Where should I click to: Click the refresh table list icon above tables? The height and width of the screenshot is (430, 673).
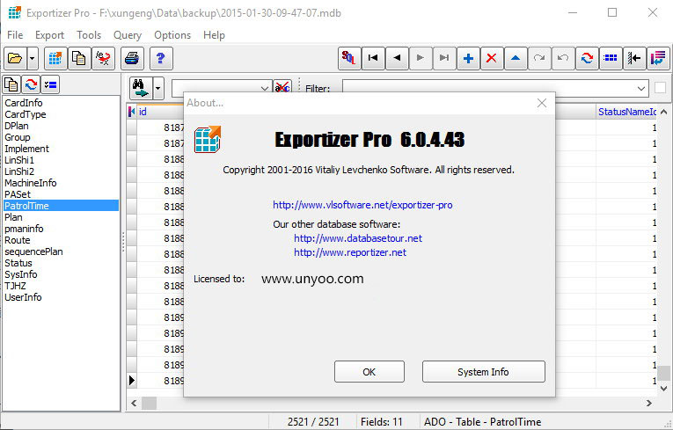31,84
